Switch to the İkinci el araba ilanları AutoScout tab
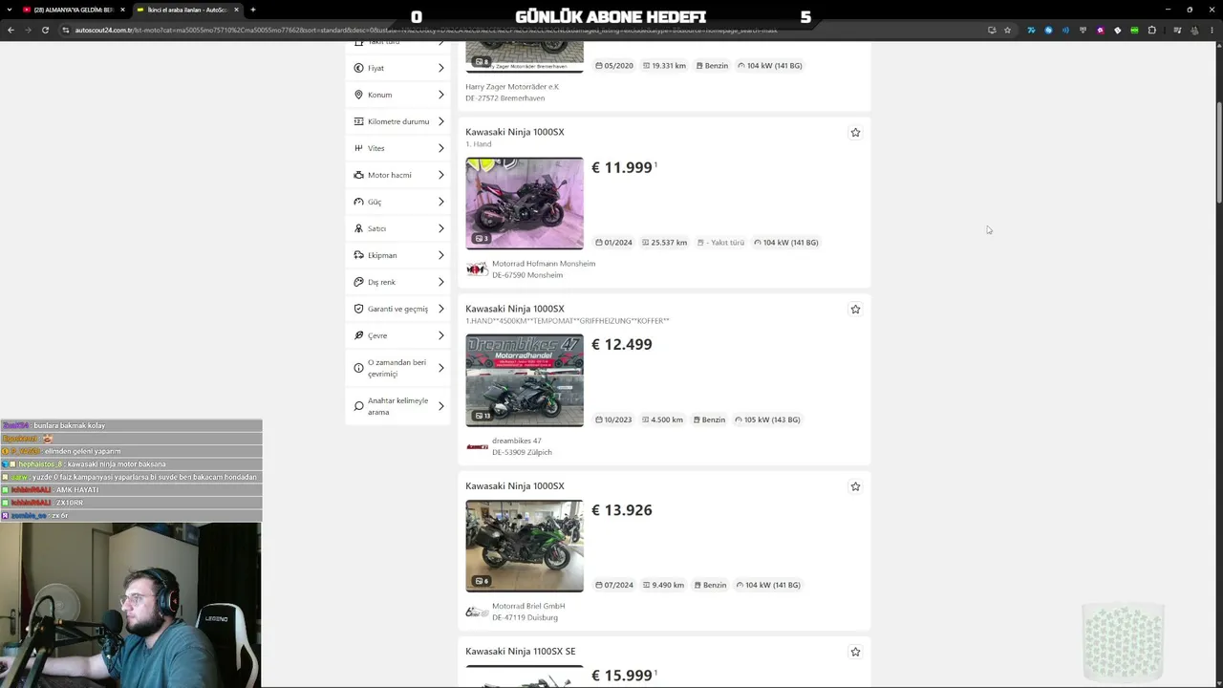The height and width of the screenshot is (688, 1223). click(x=187, y=10)
